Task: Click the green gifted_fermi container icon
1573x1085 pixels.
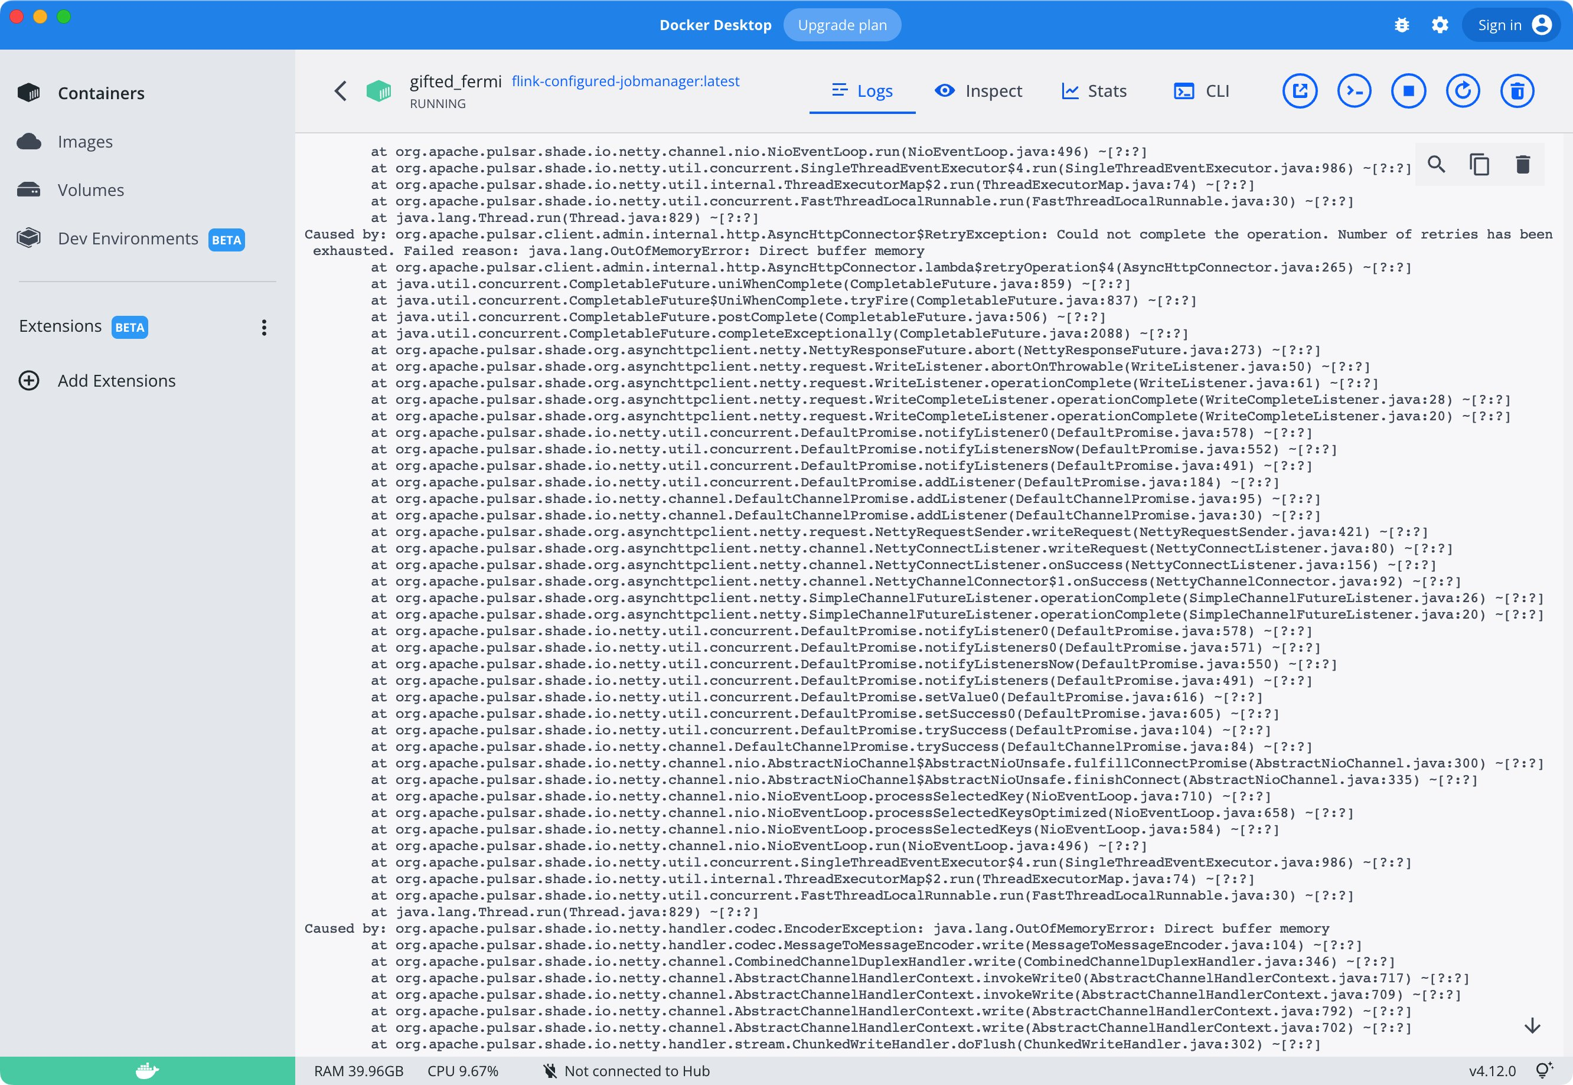Action: (x=379, y=91)
